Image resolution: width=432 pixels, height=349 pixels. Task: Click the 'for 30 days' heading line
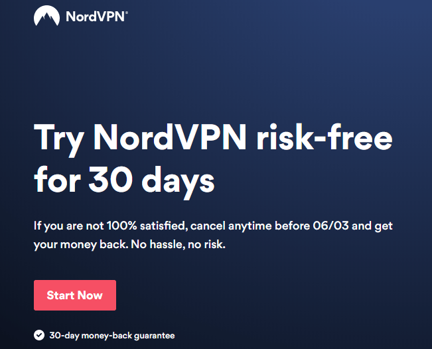124,181
